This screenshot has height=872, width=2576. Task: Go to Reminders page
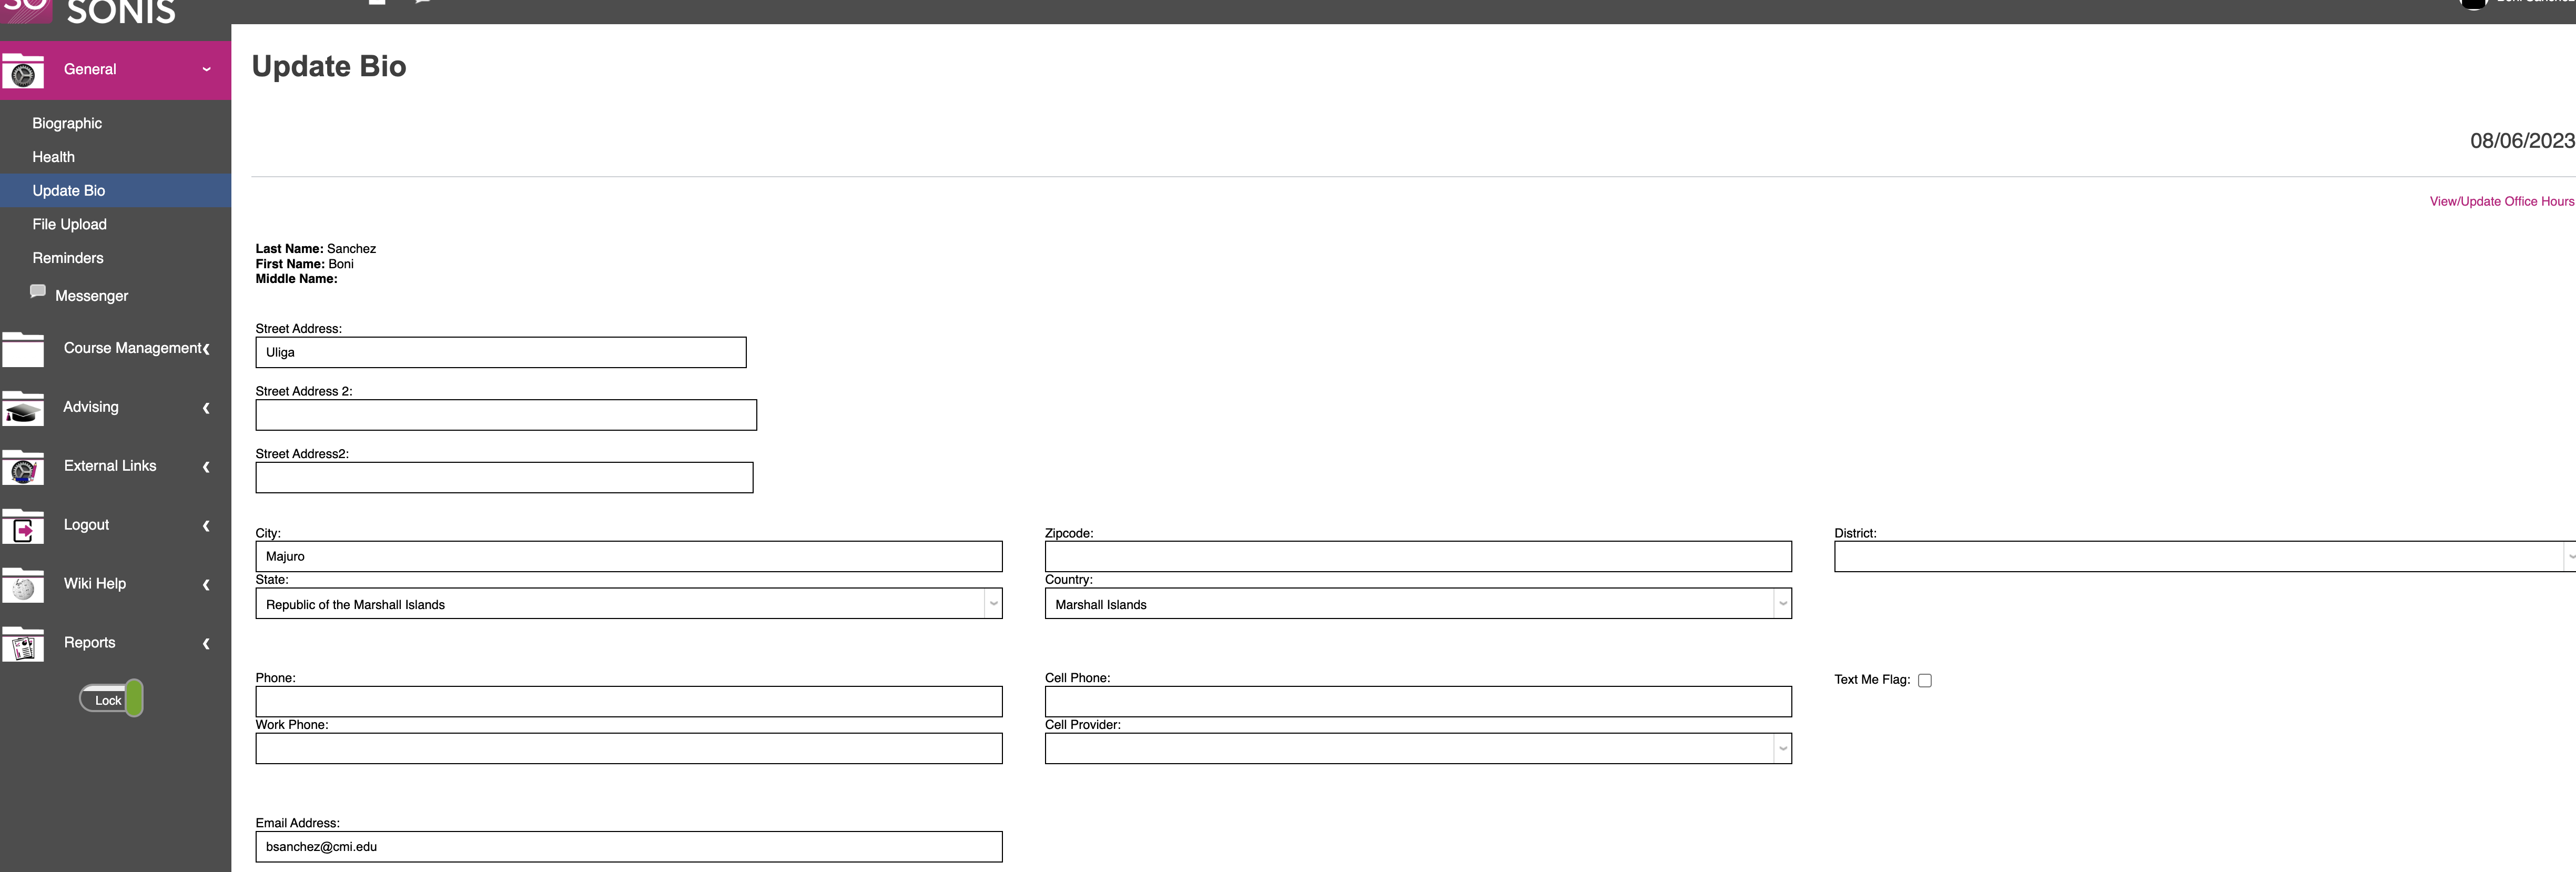(68, 258)
